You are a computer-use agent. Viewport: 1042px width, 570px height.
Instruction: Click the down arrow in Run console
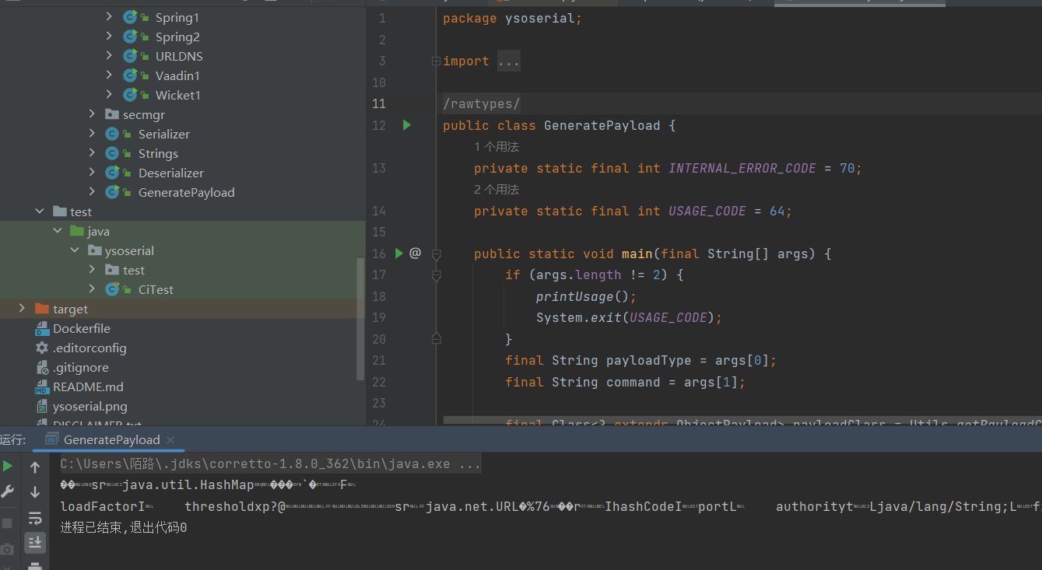tap(35, 492)
